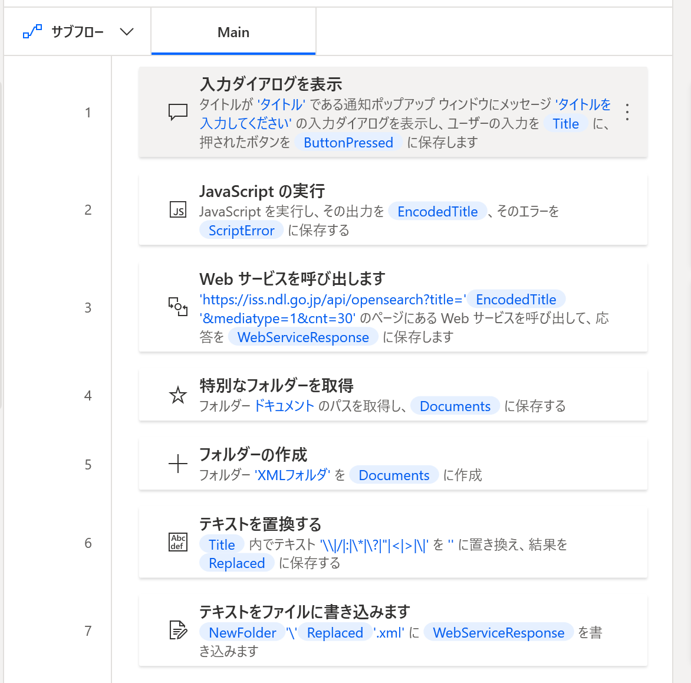Click the Replaced variable in step 6
The image size is (691, 683).
pyautogui.click(x=236, y=563)
